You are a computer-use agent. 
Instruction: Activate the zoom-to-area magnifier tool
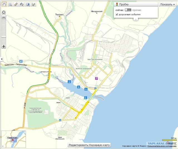point(10,4)
